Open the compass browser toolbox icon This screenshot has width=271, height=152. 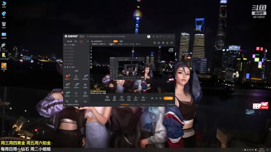pyautogui.click(x=85, y=86)
